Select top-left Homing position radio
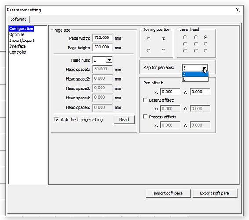Screen dimensions: 249x220 pos(148,39)
